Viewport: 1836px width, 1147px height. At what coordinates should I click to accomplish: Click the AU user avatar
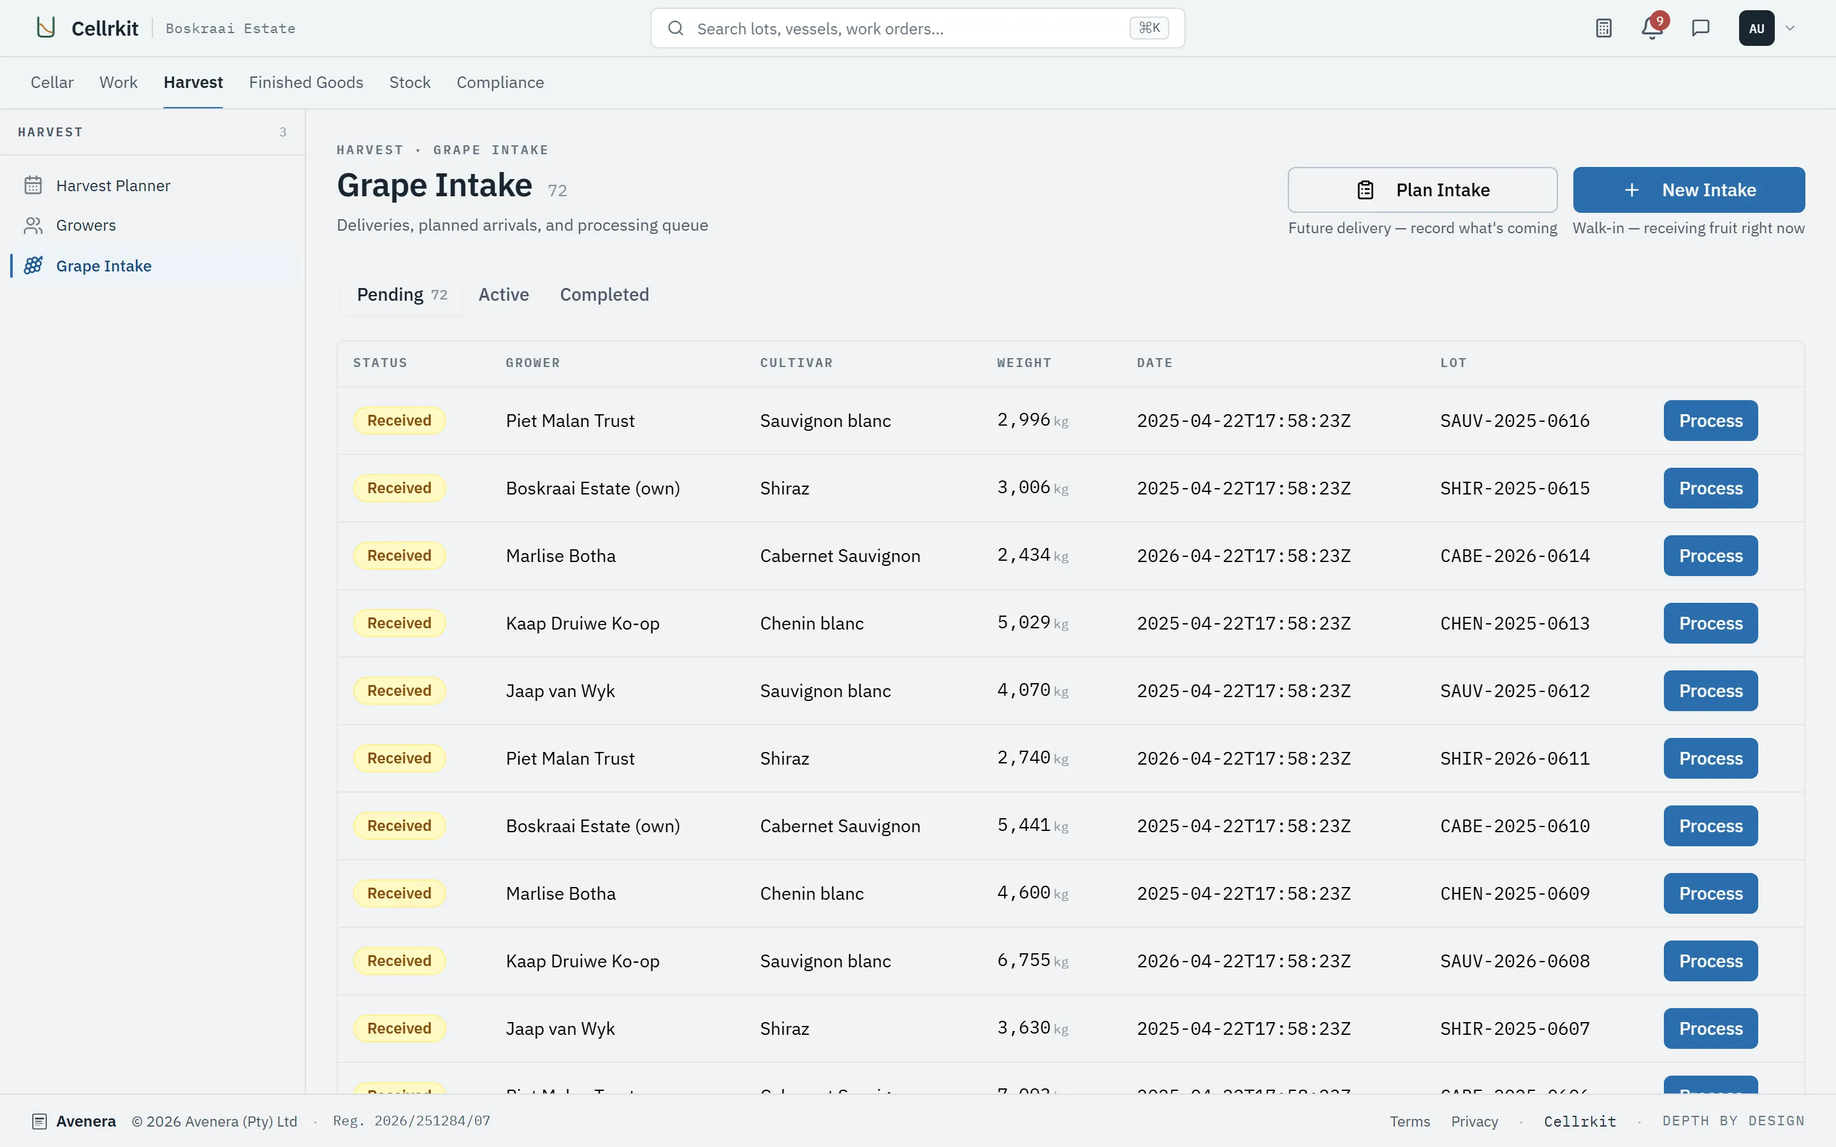click(1756, 28)
